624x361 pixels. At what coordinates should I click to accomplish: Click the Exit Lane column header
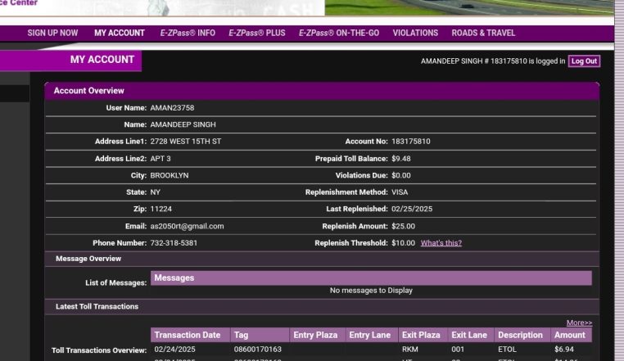point(470,335)
